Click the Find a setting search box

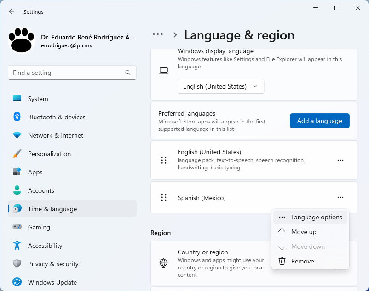click(67, 73)
